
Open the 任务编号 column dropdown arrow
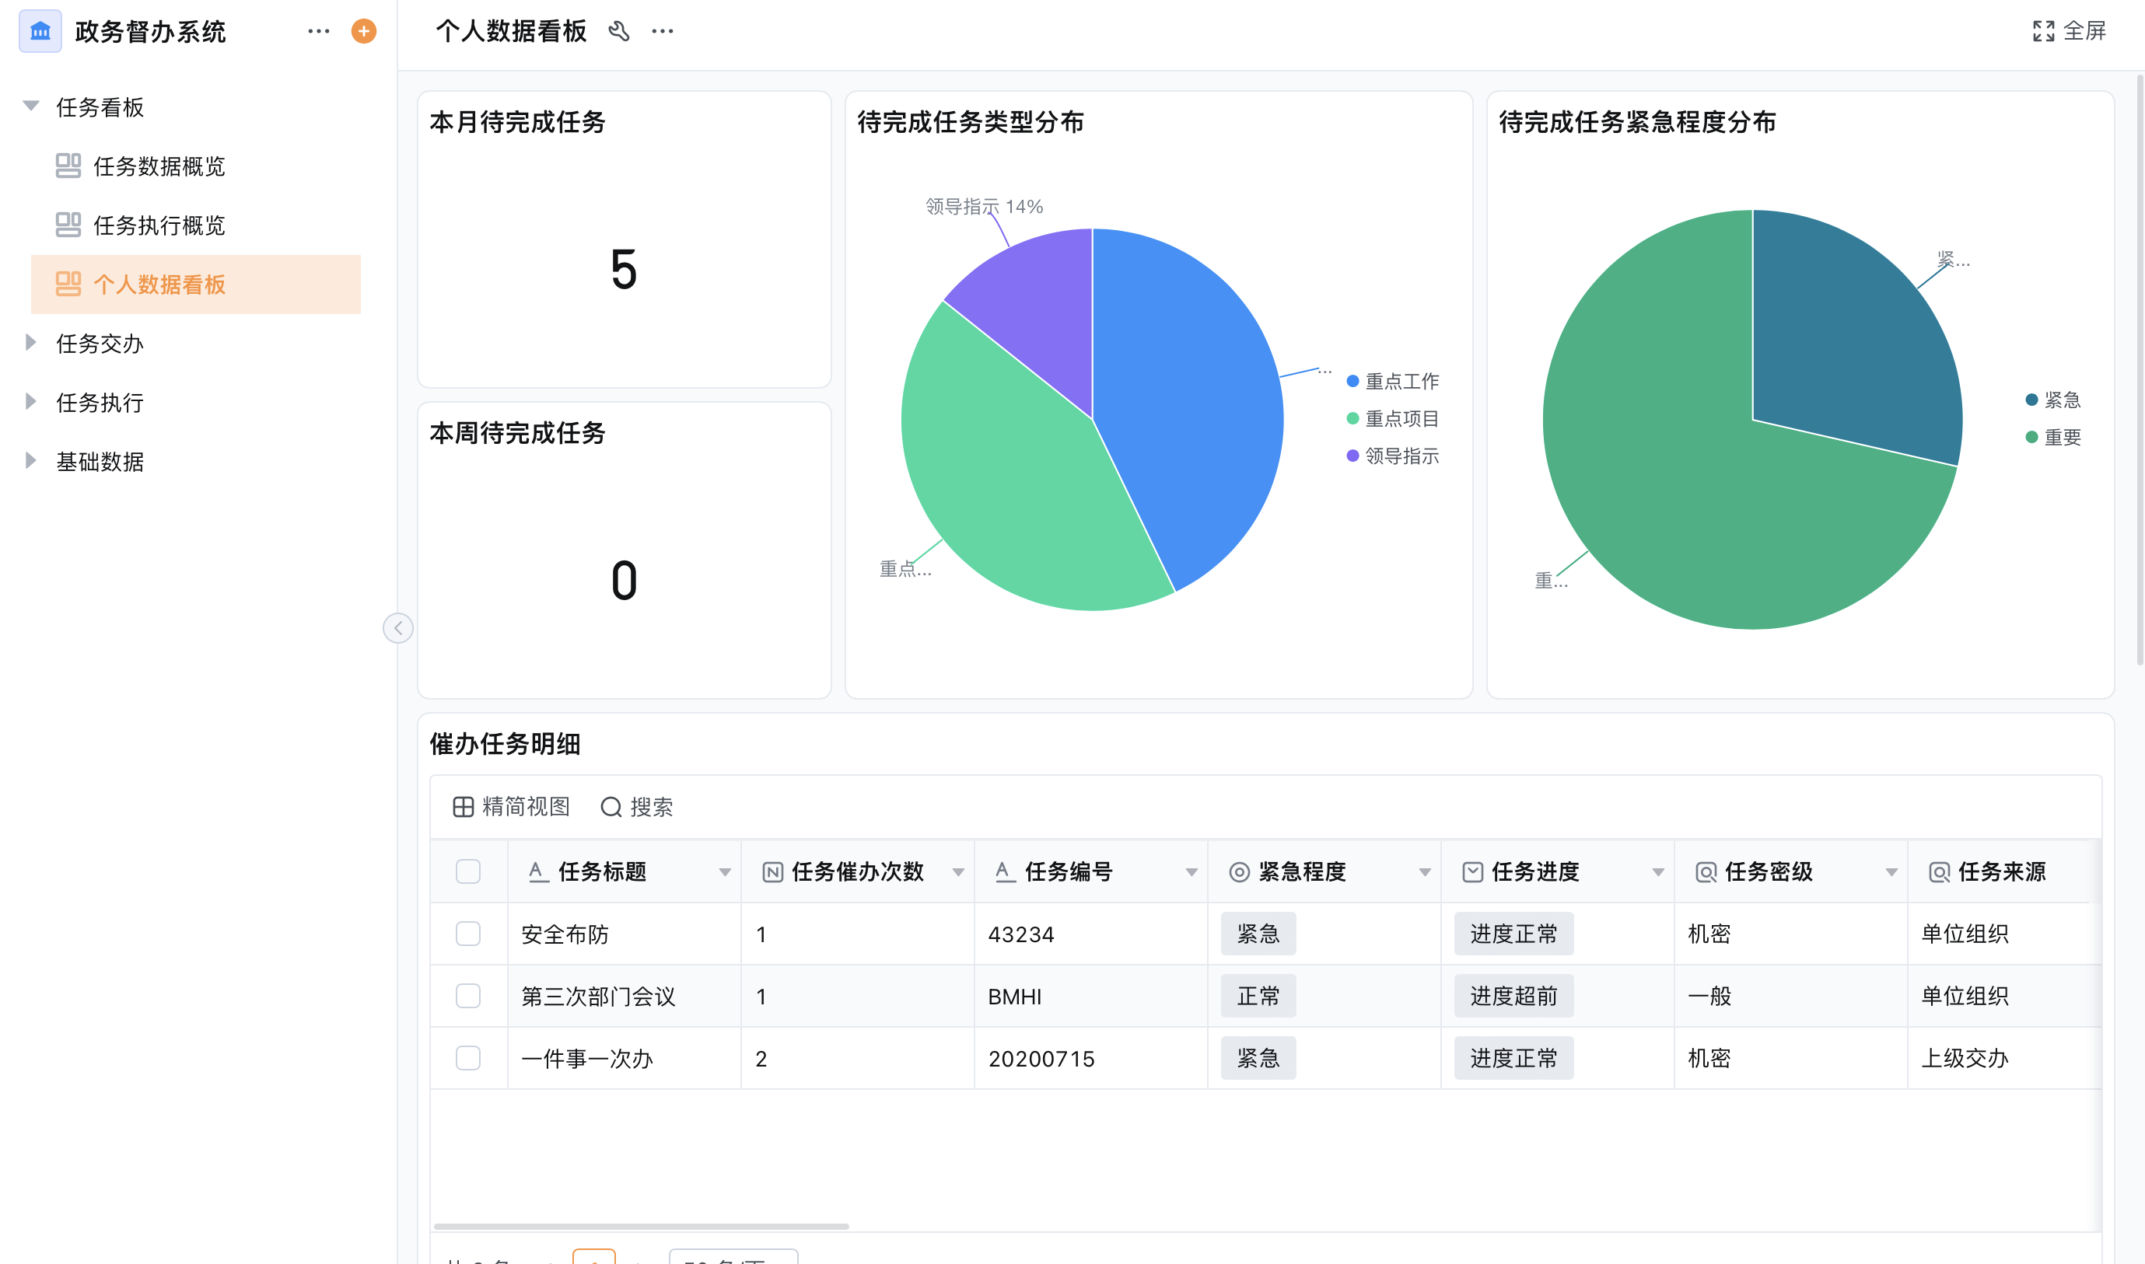[1191, 872]
